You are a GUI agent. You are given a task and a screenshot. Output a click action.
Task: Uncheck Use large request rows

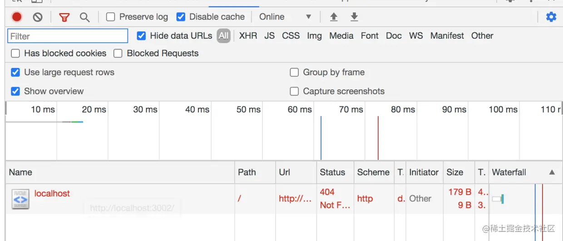[x=15, y=72]
